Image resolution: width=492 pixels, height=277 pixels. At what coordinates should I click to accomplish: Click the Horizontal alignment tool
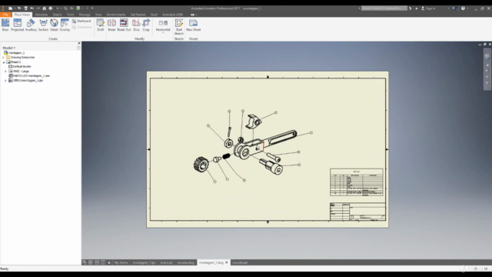coord(163,25)
